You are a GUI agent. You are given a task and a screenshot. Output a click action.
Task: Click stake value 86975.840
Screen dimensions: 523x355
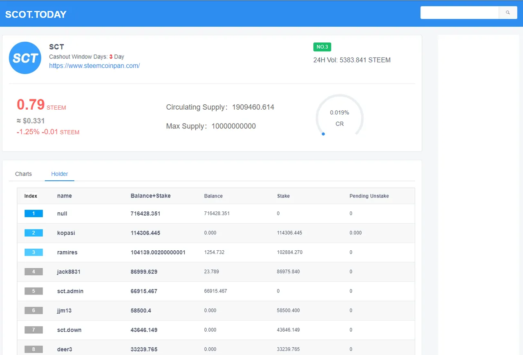pyautogui.click(x=288, y=272)
